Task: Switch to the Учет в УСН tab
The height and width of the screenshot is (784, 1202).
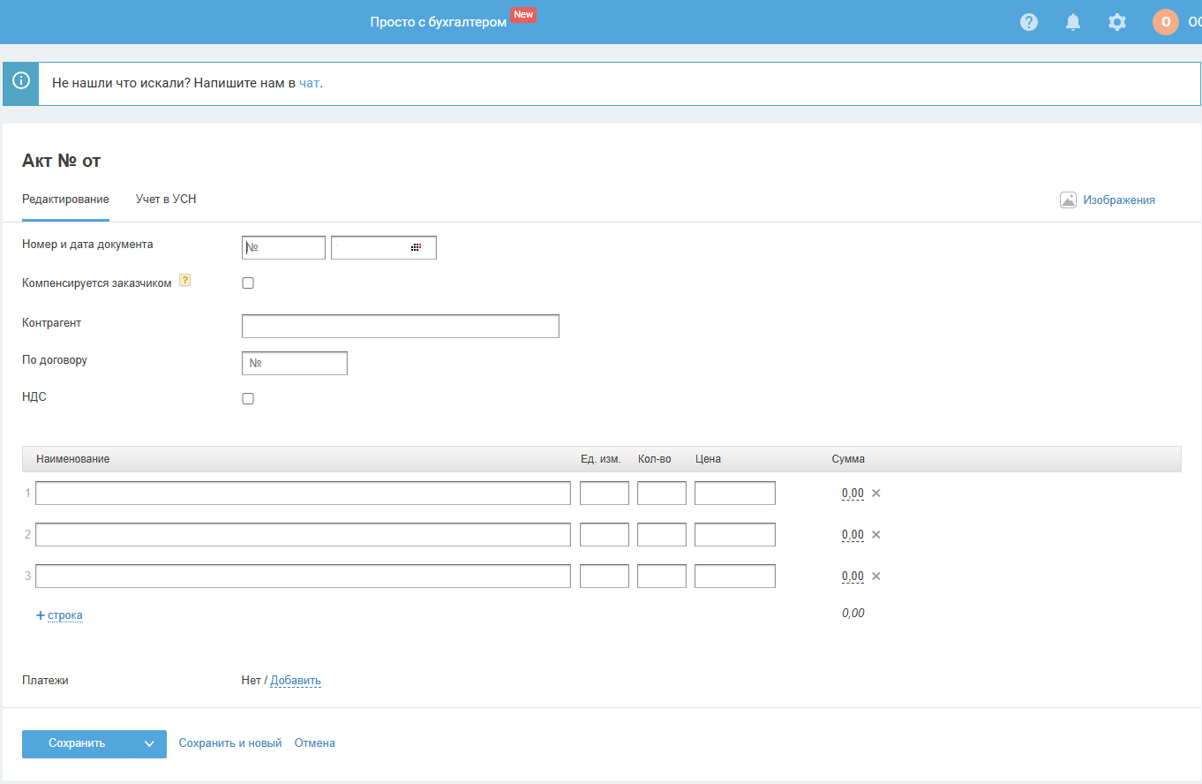Action: click(x=166, y=200)
